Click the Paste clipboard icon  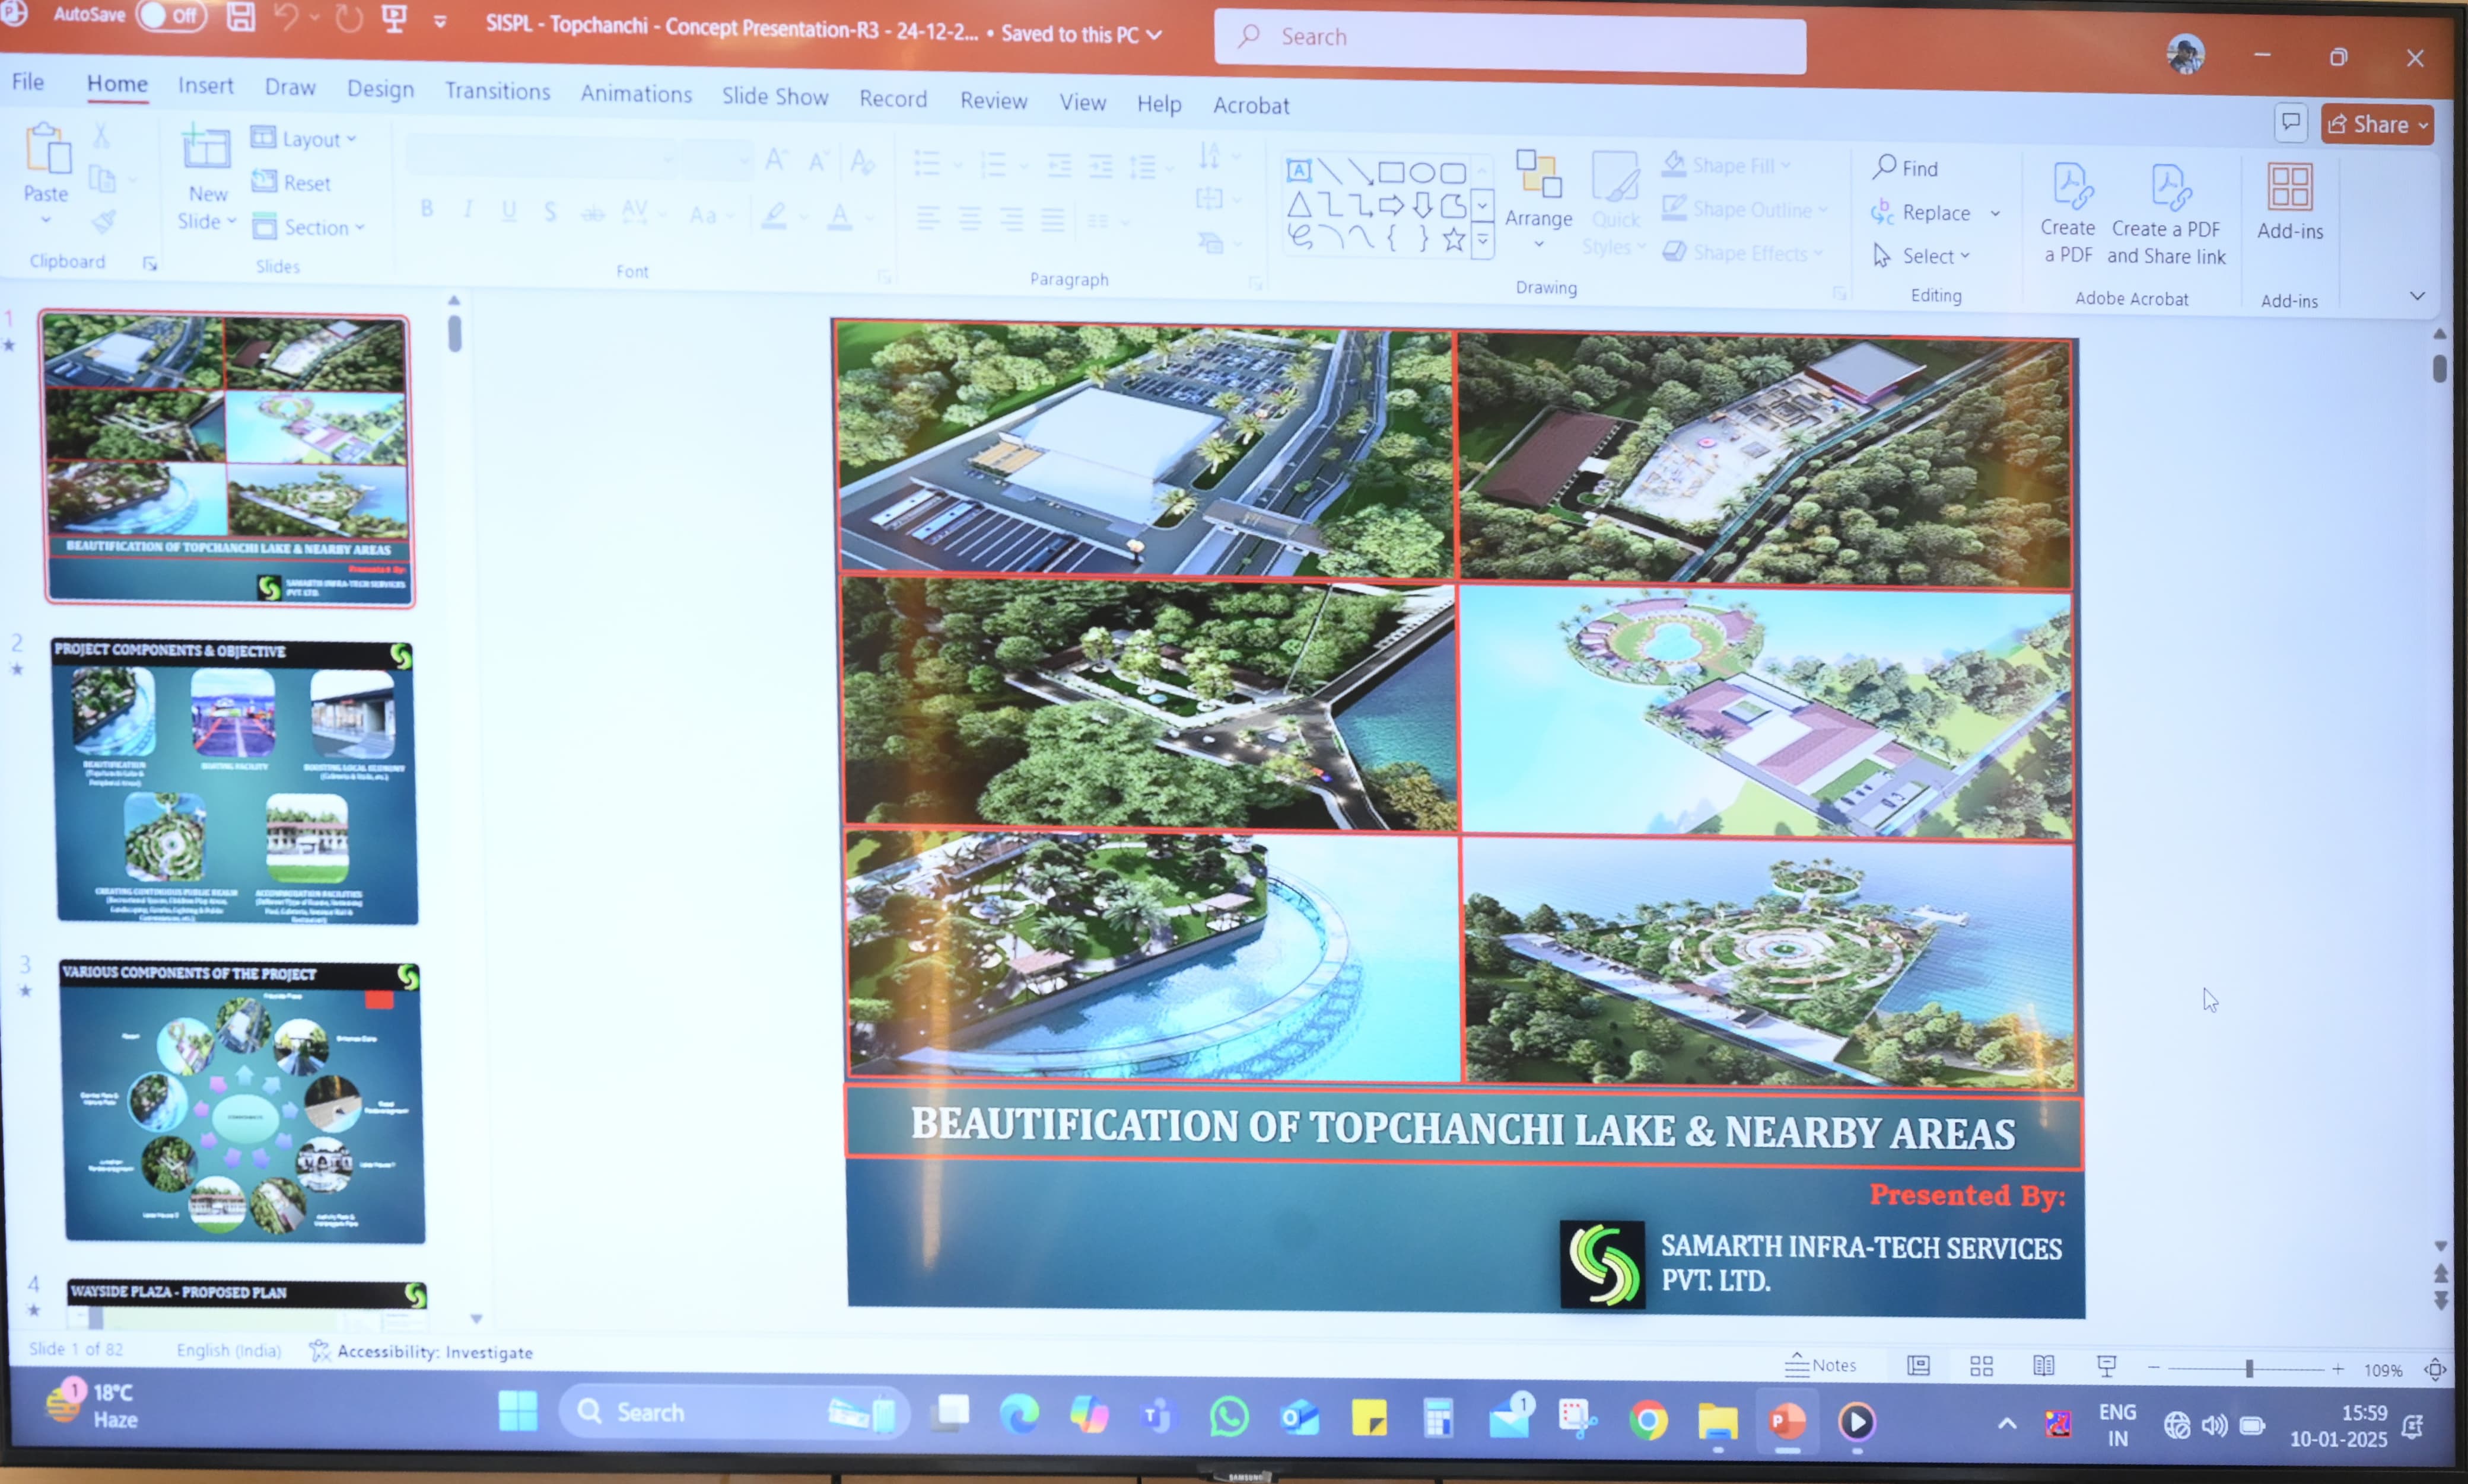click(47, 151)
